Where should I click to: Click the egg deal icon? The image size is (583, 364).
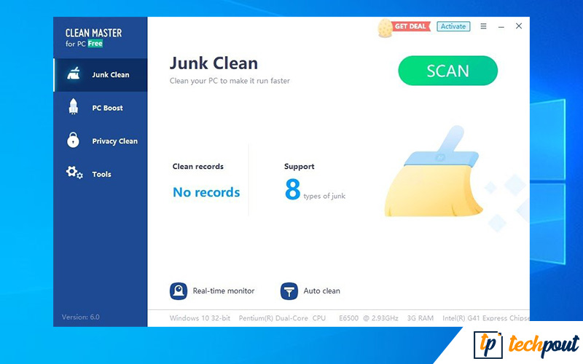pos(386,28)
